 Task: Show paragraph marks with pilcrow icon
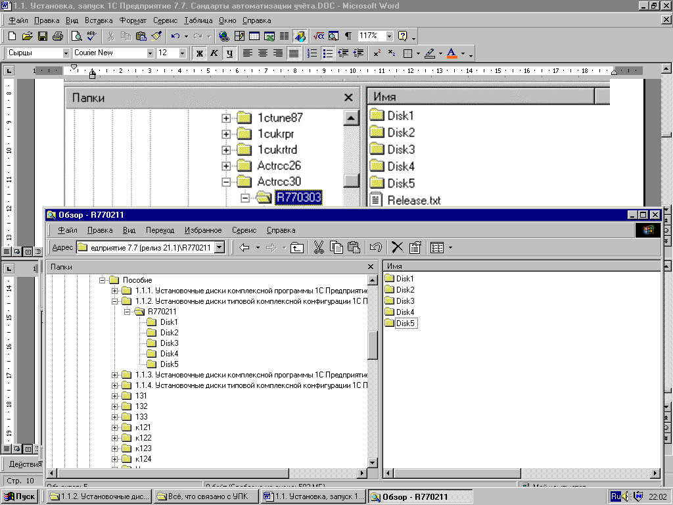[x=348, y=36]
